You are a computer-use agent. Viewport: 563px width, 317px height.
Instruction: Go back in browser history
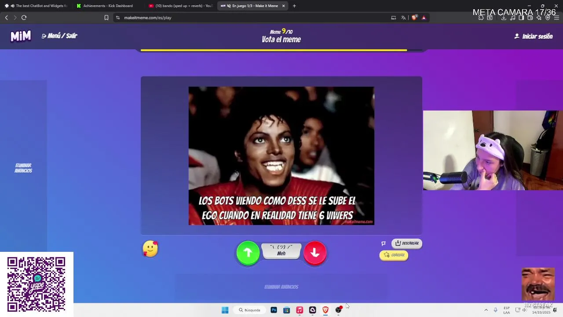pyautogui.click(x=6, y=18)
